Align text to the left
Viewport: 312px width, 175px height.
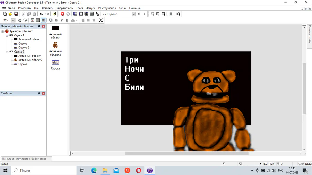[x=83, y=20]
